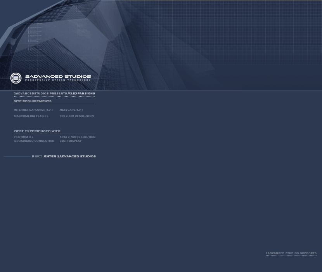
Task: Click the BEST EXPERIENCED WITH: heading
Action: point(38,131)
